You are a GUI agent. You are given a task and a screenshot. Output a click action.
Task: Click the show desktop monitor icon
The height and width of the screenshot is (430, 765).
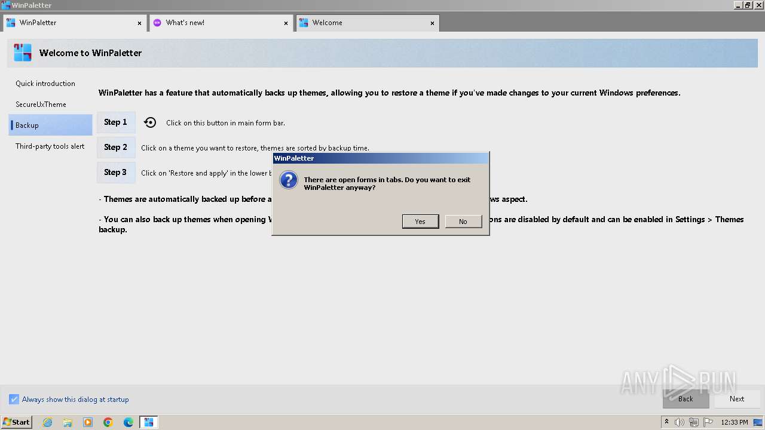(758, 422)
